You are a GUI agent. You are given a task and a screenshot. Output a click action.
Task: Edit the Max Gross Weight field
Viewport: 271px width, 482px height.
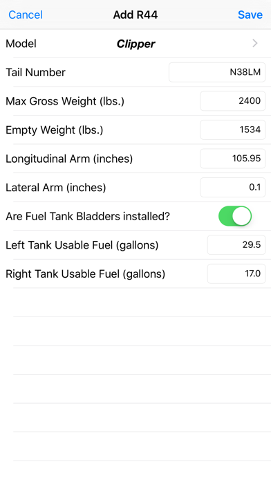coord(233,101)
